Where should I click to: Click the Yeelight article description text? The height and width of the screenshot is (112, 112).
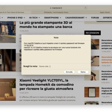click(48, 99)
